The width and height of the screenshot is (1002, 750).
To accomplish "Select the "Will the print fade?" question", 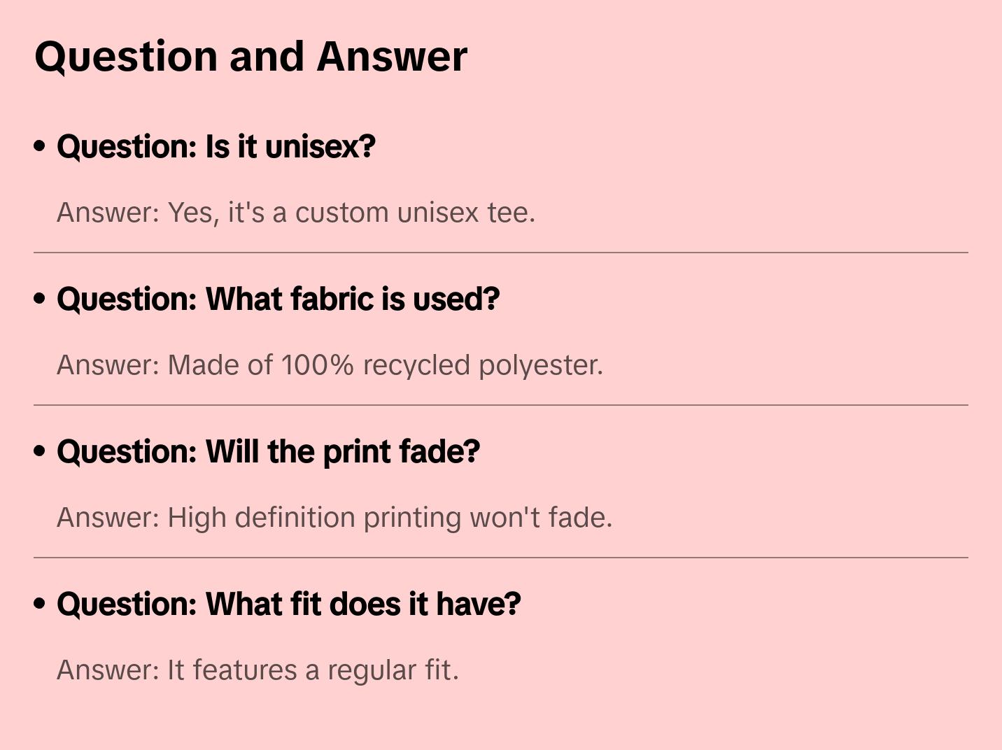I will point(268,452).
